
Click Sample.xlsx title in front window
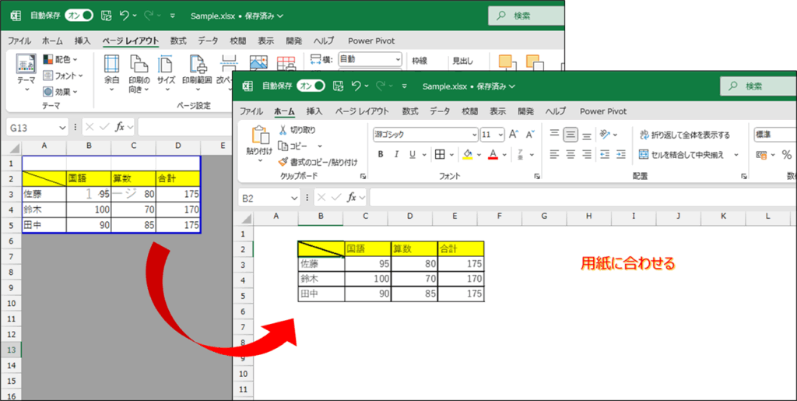[x=444, y=86]
